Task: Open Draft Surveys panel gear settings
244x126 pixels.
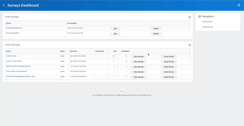Action: (x=189, y=17)
